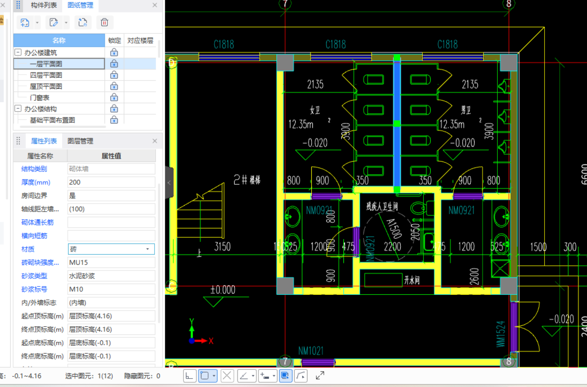Click the add drawing icon
Viewport: 587px width, 387px height.
tap(25, 22)
